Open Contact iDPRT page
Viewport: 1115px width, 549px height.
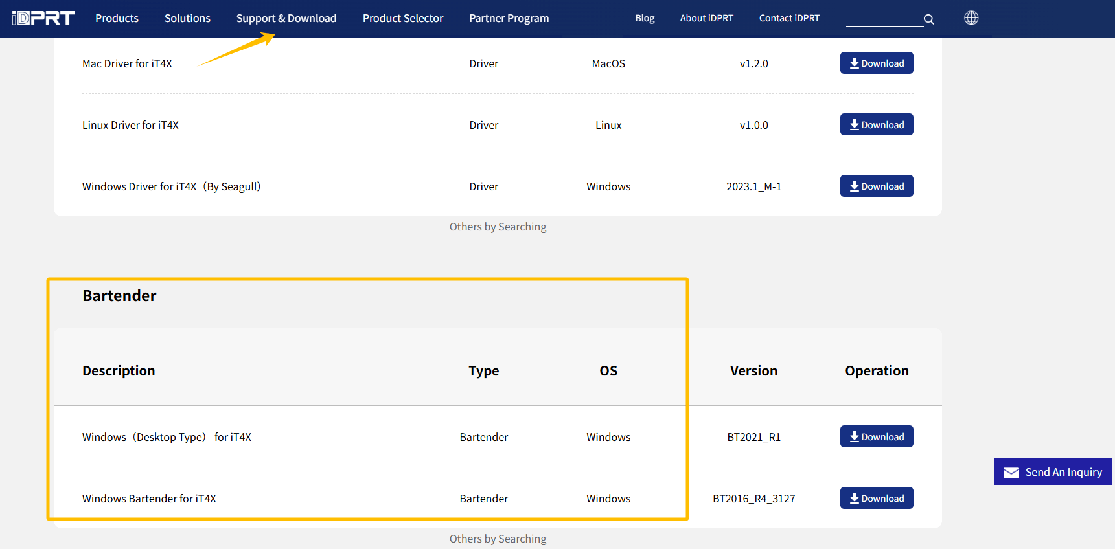[788, 18]
